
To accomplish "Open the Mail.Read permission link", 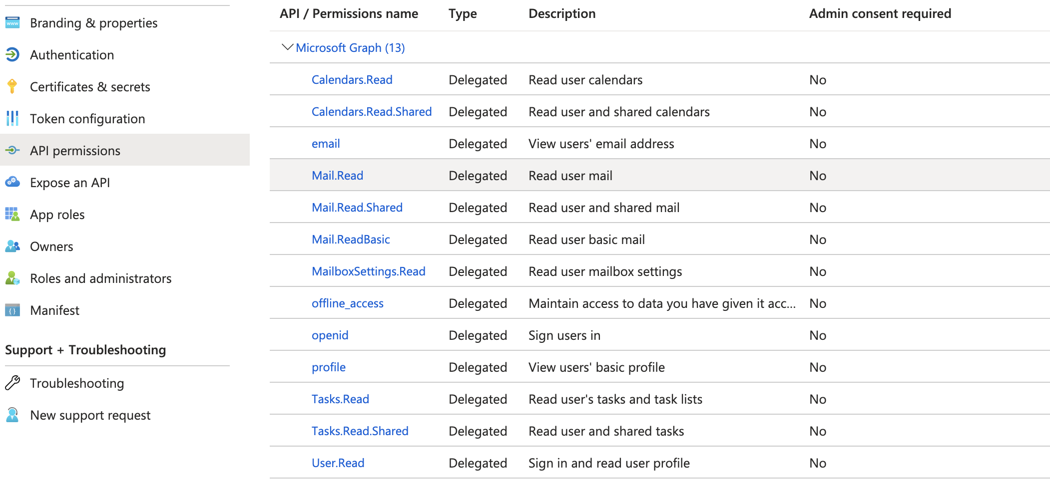I will tap(337, 175).
